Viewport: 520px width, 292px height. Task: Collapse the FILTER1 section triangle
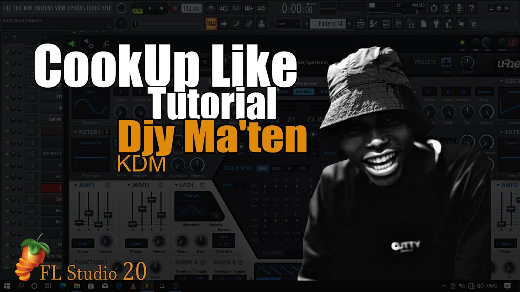click(76, 132)
